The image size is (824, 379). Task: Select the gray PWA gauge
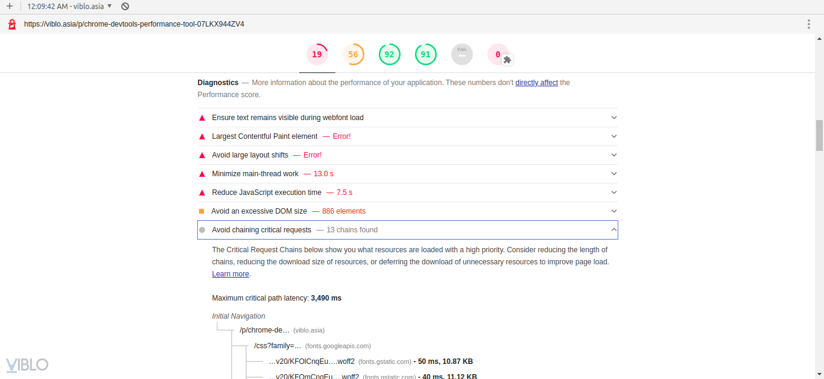461,54
